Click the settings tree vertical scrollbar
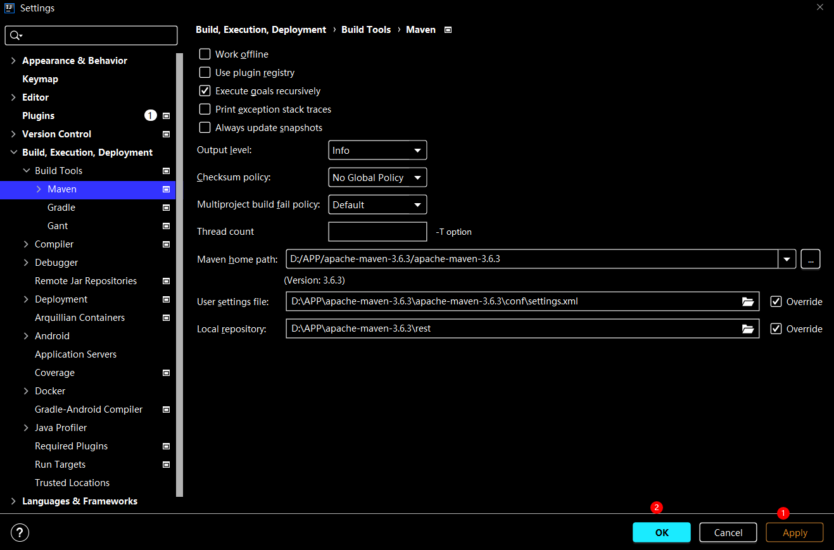Image resolution: width=834 pixels, height=550 pixels. coord(180,275)
